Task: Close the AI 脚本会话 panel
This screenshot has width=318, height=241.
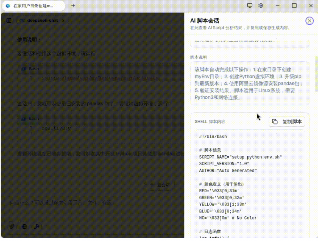Action: pos(309,21)
